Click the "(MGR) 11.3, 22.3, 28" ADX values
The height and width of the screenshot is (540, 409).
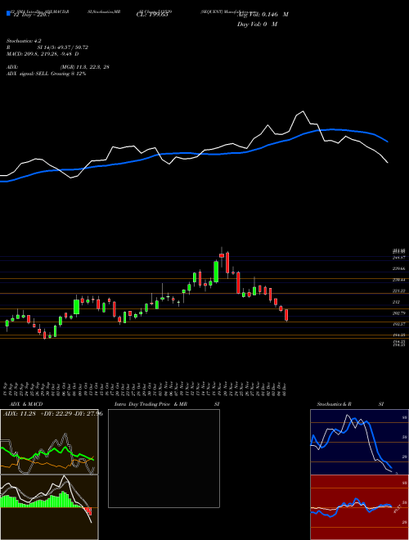[x=85, y=67]
